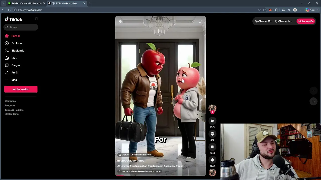Image resolution: width=321 pixels, height=180 pixels.
Task: Collapse the TikTok sidebar panel
Action: 36,19
